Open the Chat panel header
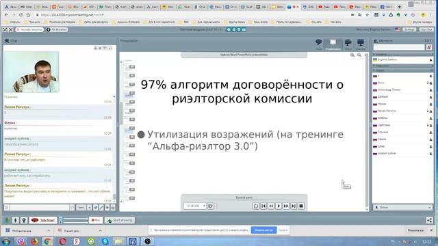The image size is (438, 246). (x=60, y=41)
